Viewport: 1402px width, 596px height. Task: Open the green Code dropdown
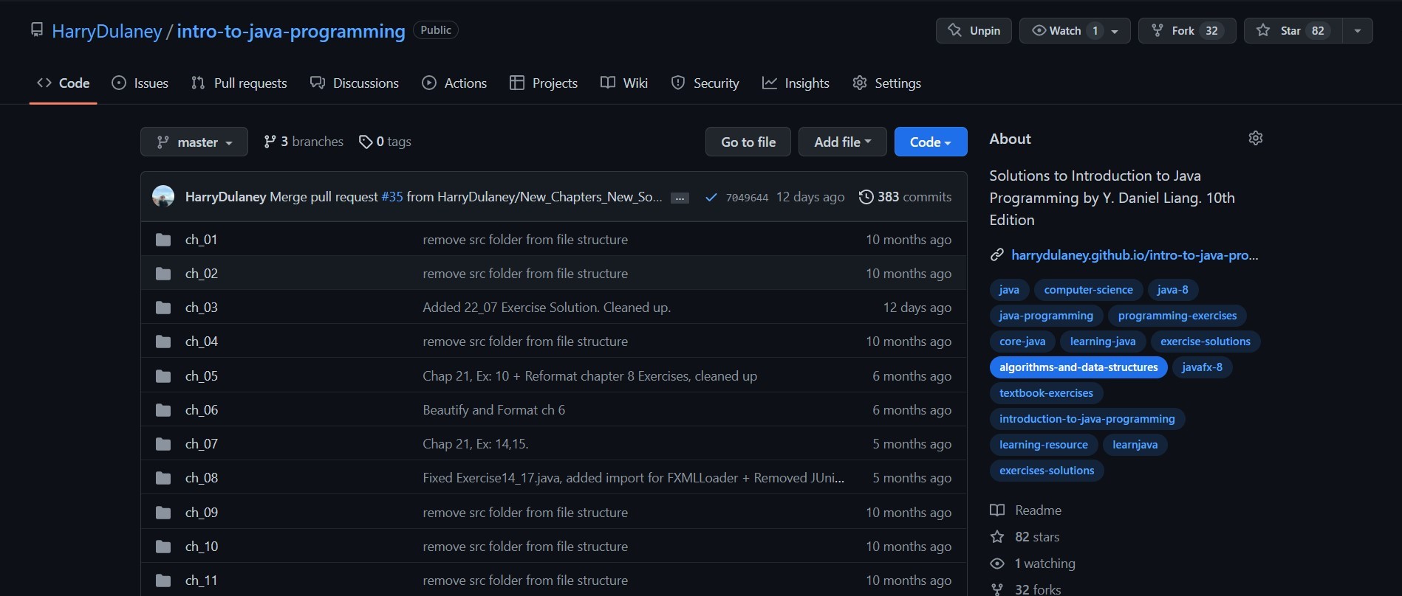tap(930, 142)
